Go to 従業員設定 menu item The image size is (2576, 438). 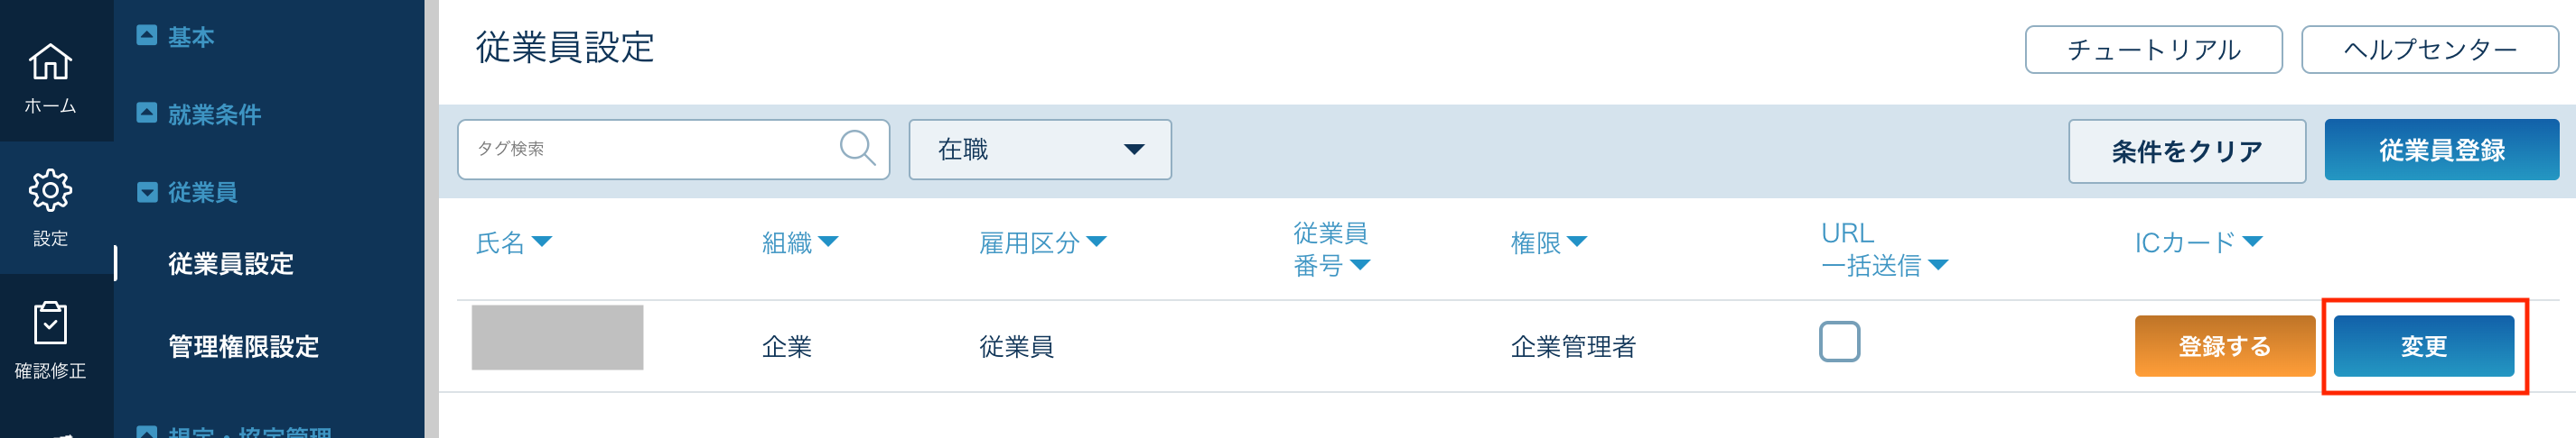click(231, 263)
